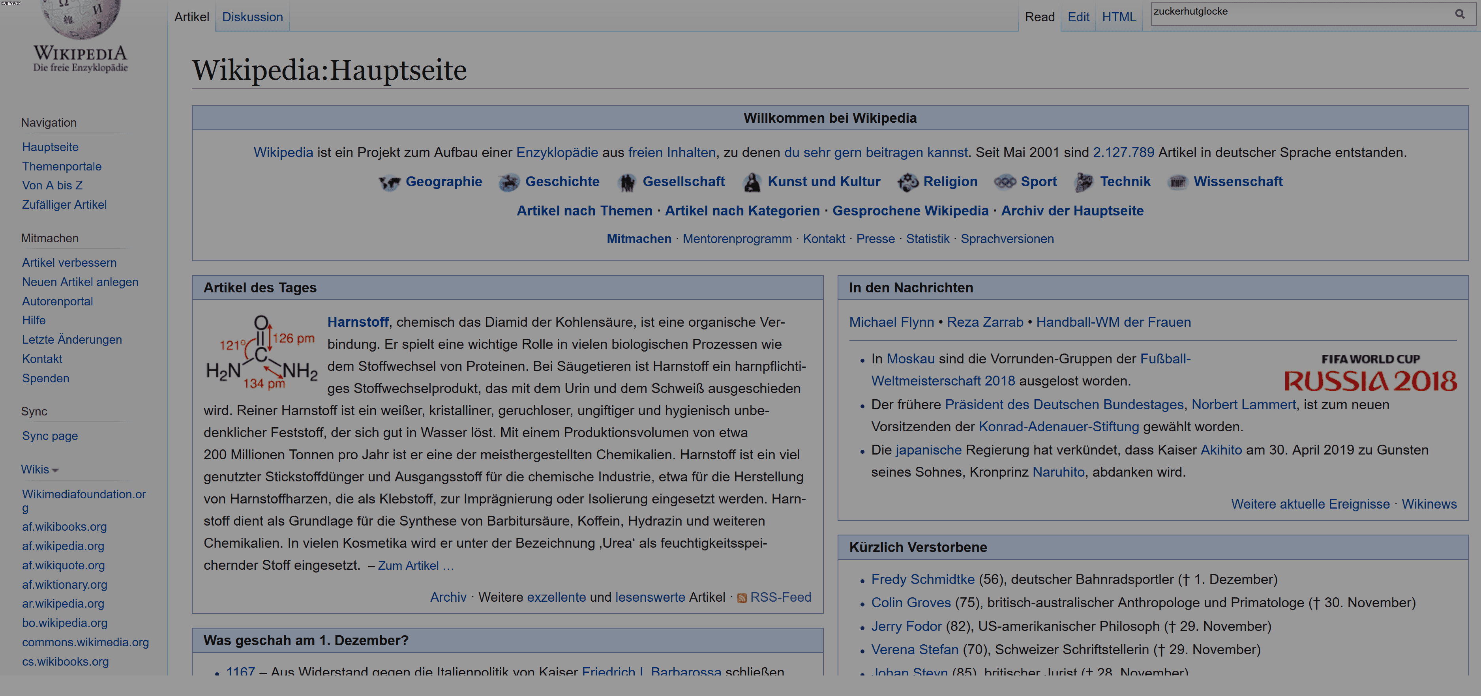This screenshot has width=1481, height=696.
Task: Open Artikel nach Kategorien link
Action: click(x=742, y=211)
